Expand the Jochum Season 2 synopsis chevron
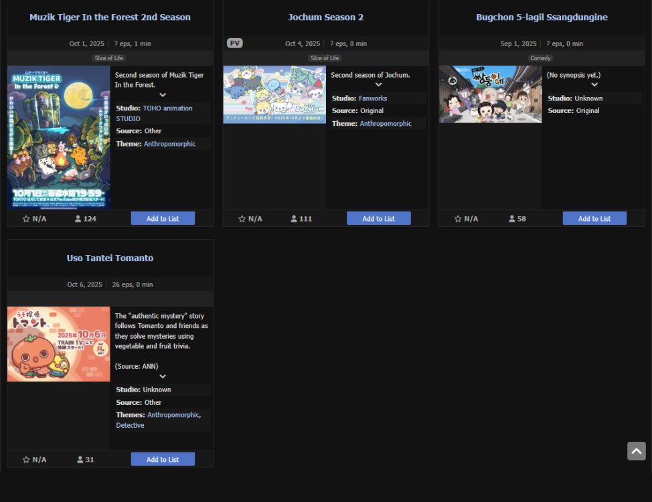Image resolution: width=652 pixels, height=502 pixels. [378, 85]
